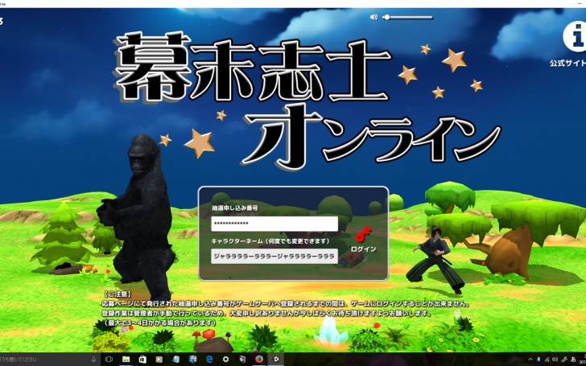
Task: Click the Bluetooth tray icon
Action: pos(539,360)
